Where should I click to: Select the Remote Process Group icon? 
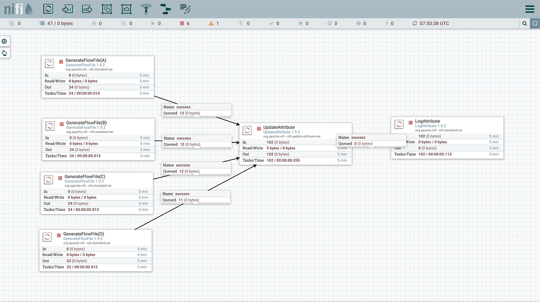126,8
